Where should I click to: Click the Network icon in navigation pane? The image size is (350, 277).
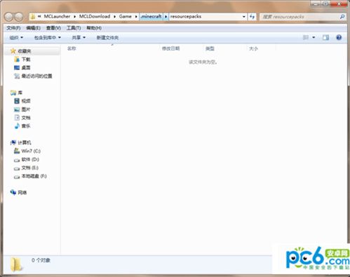13,192
